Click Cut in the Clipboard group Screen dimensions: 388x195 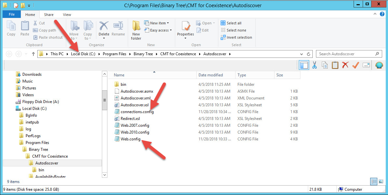click(39, 23)
